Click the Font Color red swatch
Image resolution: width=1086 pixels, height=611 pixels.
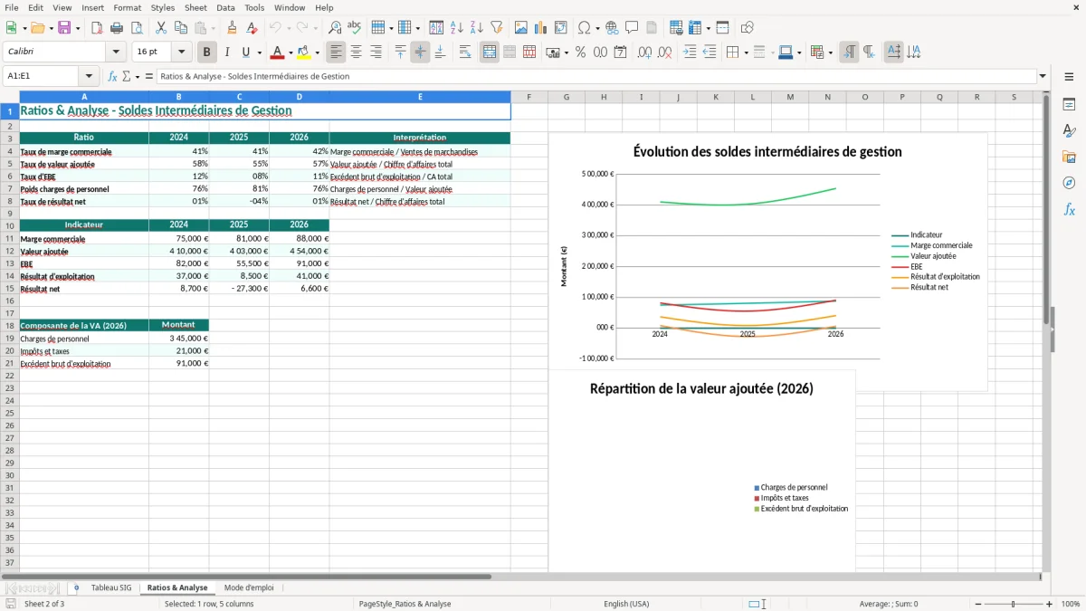pyautogui.click(x=278, y=53)
